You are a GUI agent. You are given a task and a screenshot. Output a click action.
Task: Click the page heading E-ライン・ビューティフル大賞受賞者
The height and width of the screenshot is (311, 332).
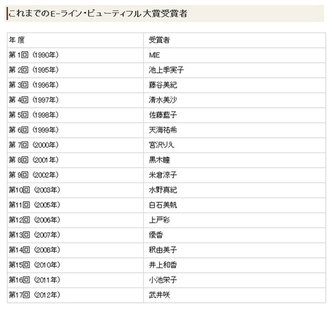pos(98,14)
